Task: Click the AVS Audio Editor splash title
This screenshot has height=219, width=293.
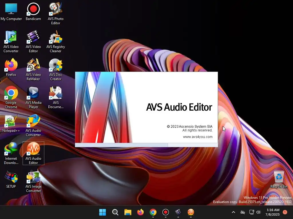Action: pyautogui.click(x=179, y=107)
